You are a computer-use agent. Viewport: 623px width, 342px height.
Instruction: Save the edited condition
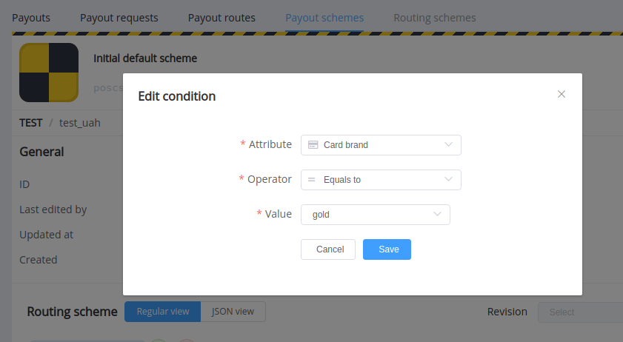tap(387, 249)
